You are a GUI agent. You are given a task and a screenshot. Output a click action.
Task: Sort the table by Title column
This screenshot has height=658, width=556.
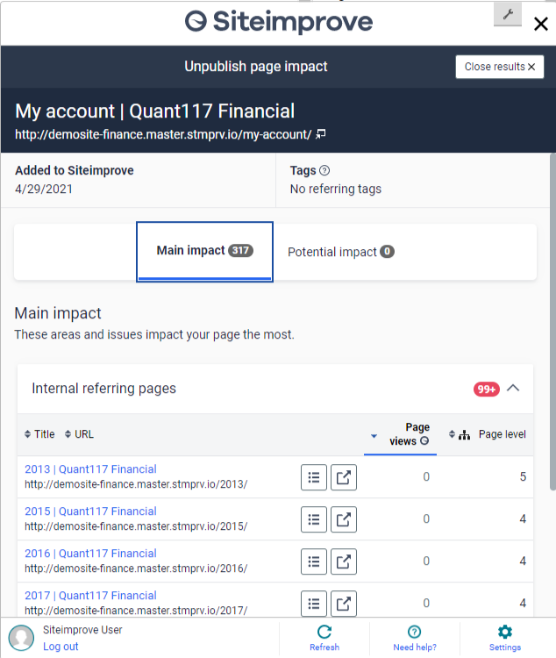39,434
